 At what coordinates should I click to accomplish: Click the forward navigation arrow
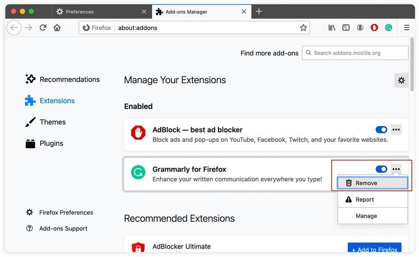pos(29,28)
